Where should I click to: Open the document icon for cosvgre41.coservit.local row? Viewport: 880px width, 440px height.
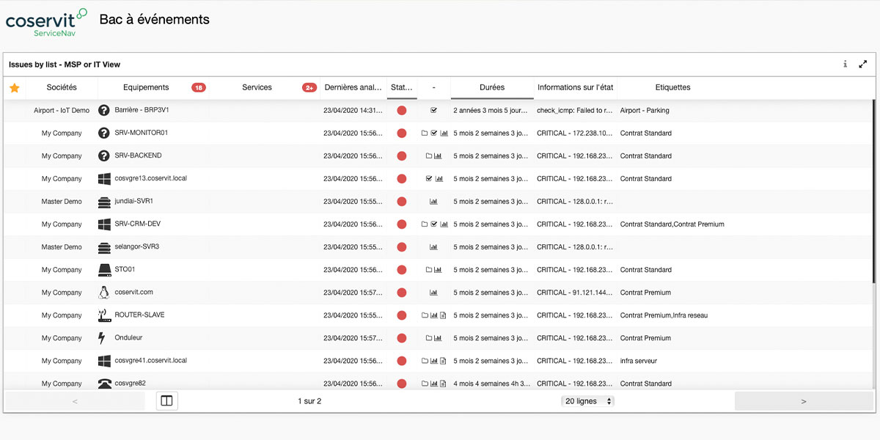443,361
